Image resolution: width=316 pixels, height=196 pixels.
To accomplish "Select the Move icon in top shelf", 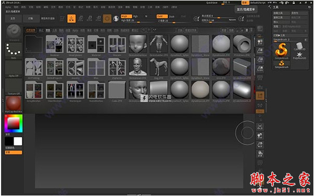I will (80, 18).
